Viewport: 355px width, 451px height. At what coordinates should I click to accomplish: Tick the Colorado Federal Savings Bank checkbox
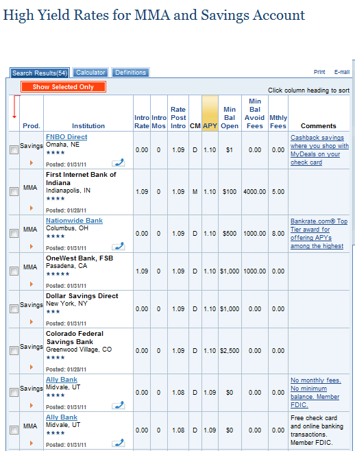click(14, 351)
